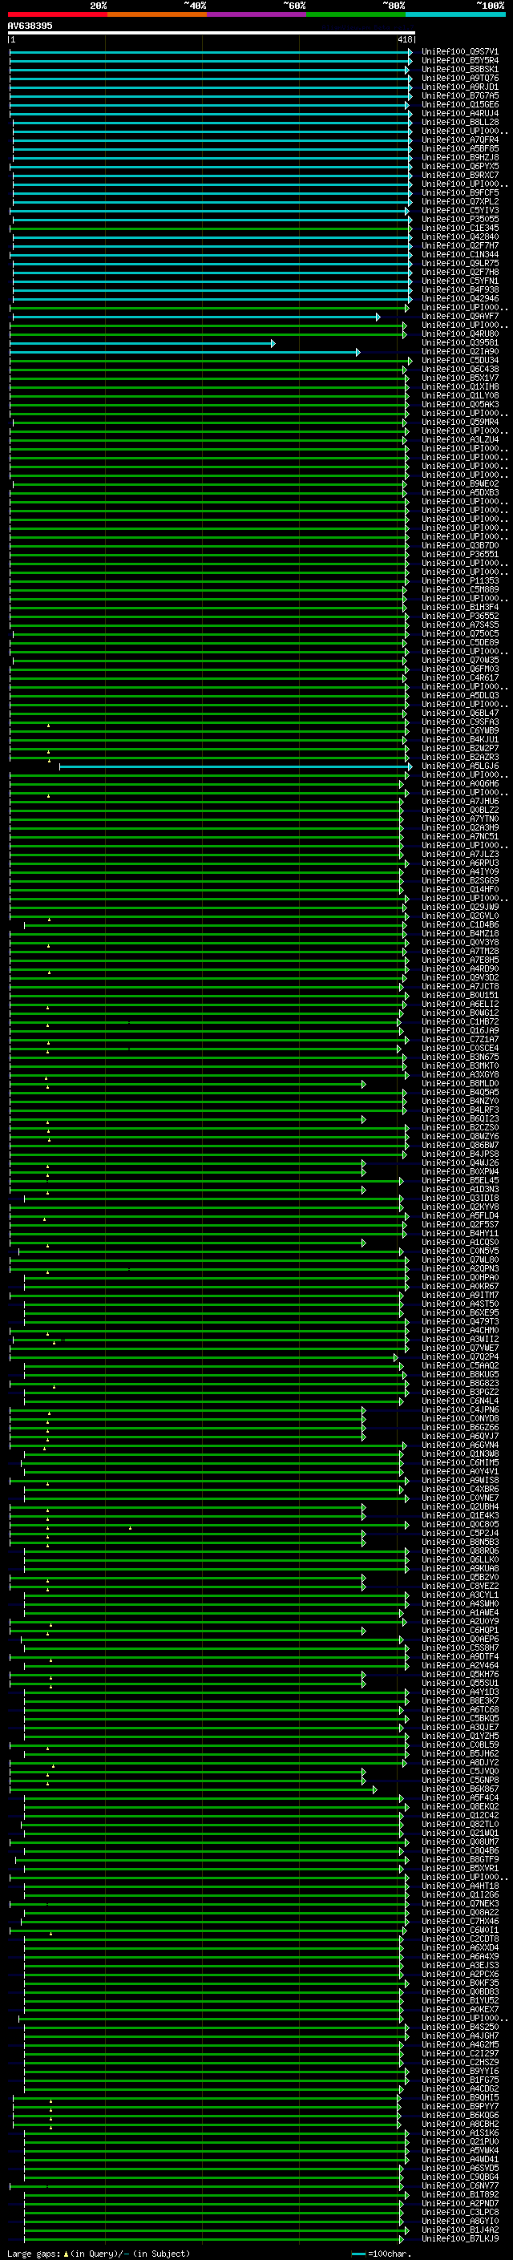Click the UniRef100_B4LRF3 label
Screen dimensions: 513x2260
(x=459, y=1110)
